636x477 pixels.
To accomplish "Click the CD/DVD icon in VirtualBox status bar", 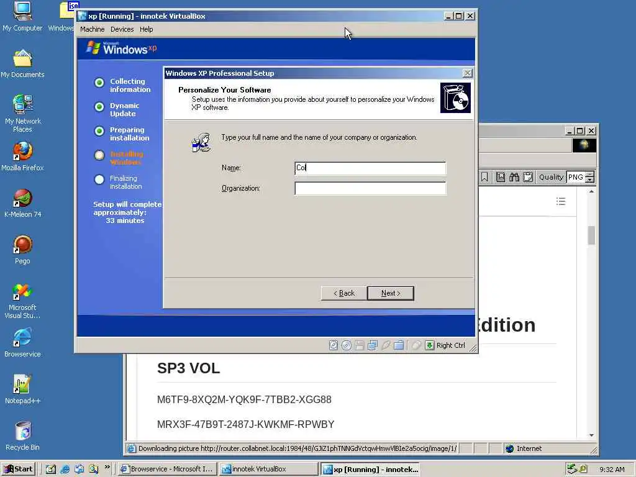I will tap(347, 345).
